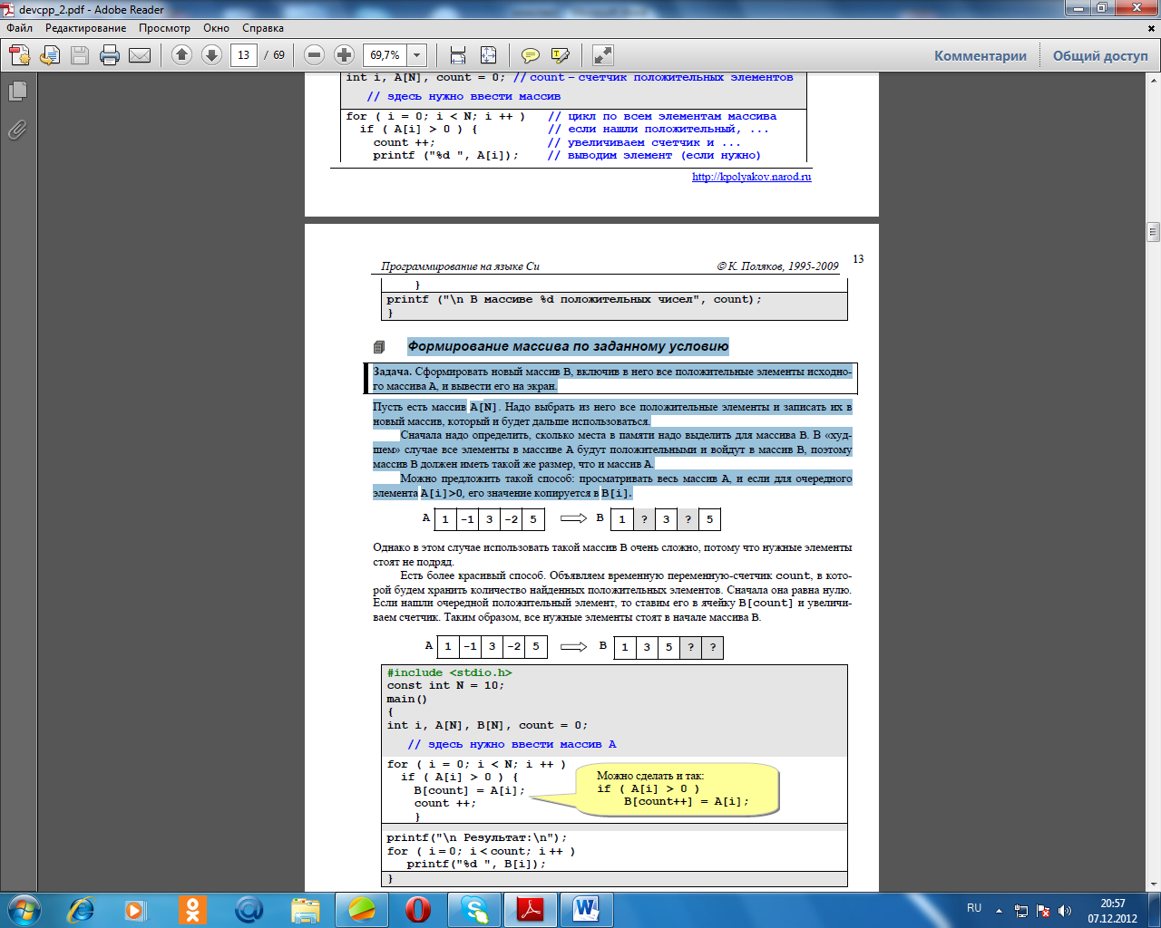Zoom out with the minus button
The width and height of the screenshot is (1161, 928).
314,55
